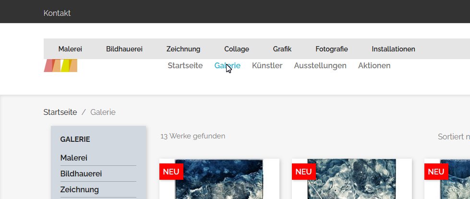Open the Künstler page
Image resolution: width=470 pixels, height=199 pixels.
coord(267,65)
